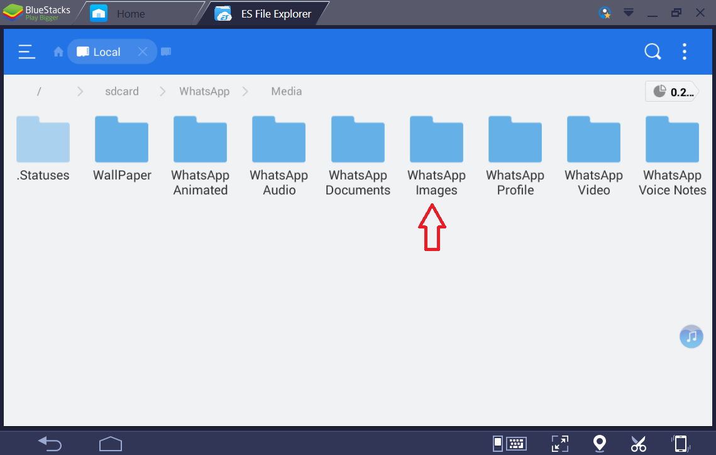Click the BlueStacks back arrow
Screen dimensions: 716x455
pos(50,444)
